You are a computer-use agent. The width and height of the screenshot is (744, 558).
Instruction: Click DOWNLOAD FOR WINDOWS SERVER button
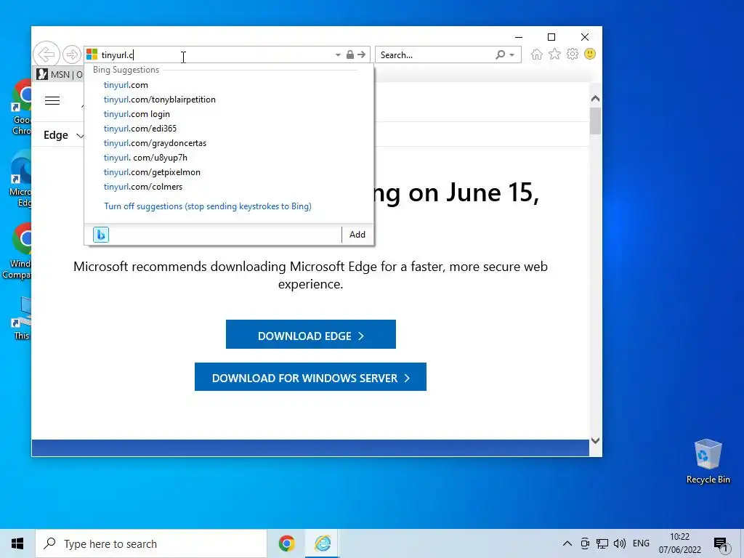(x=310, y=377)
